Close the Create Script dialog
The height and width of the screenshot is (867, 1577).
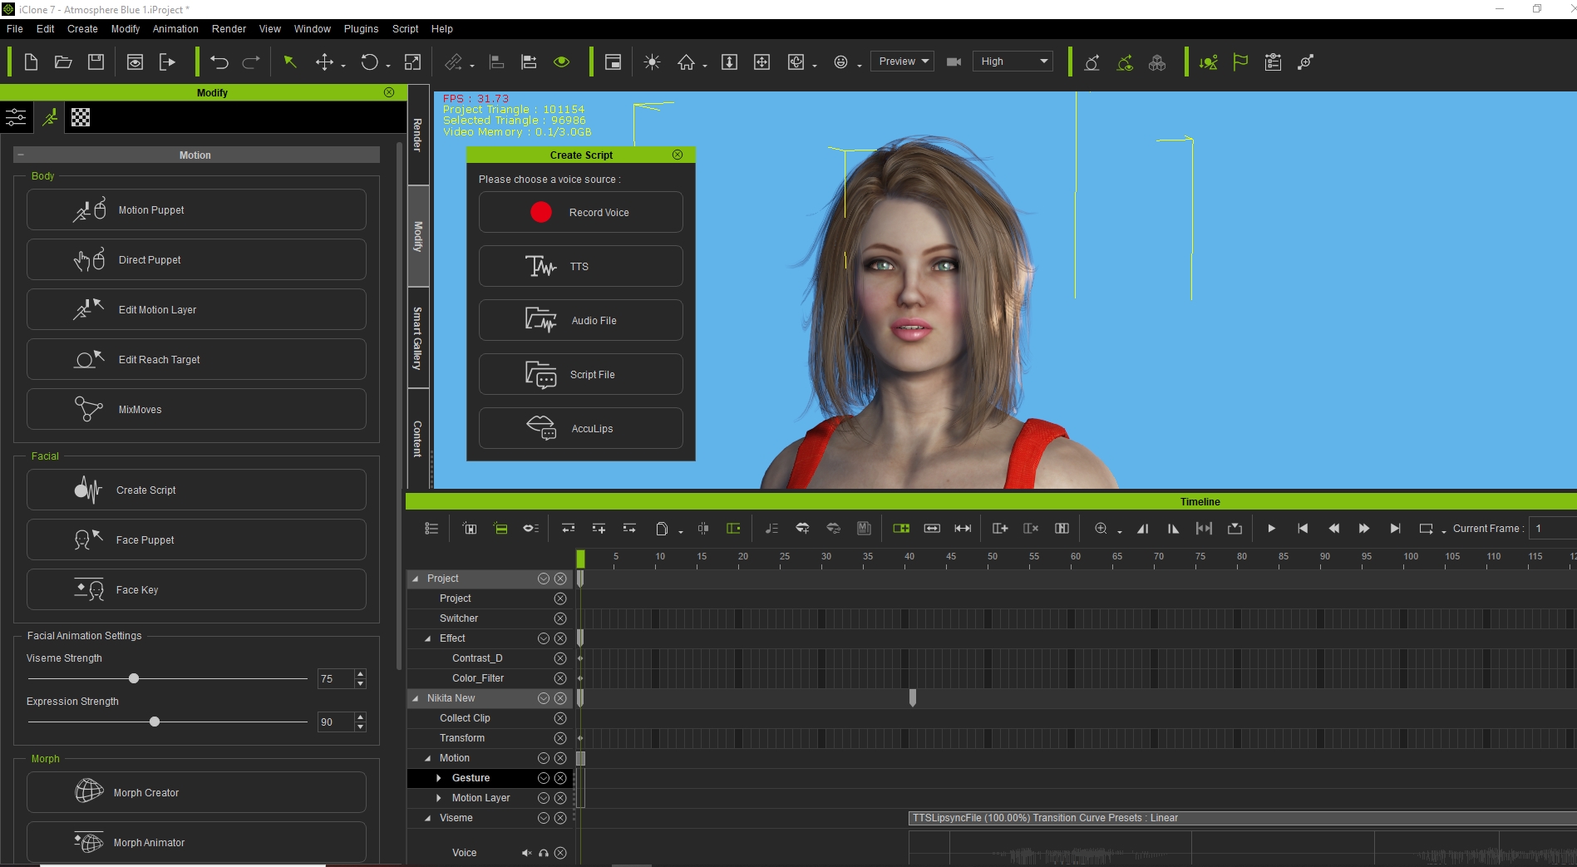[678, 155]
